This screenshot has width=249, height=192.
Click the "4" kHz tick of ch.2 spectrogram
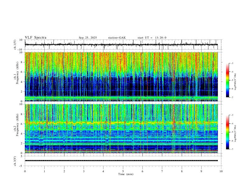click(22, 134)
